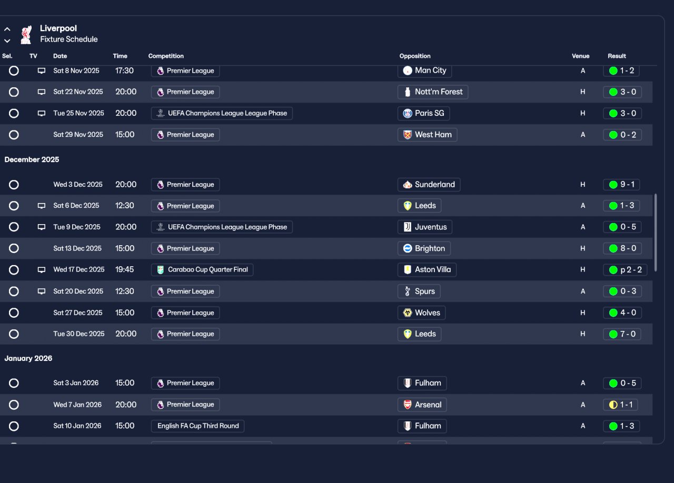Open the Fulham button on the Sat 3 Jan row
Viewport: 674px width, 483px height.
point(422,383)
